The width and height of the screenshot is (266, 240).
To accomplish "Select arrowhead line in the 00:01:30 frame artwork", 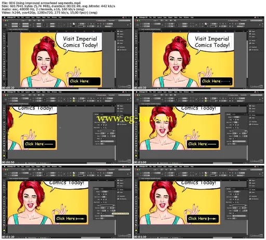I will (x=212, y=219).
